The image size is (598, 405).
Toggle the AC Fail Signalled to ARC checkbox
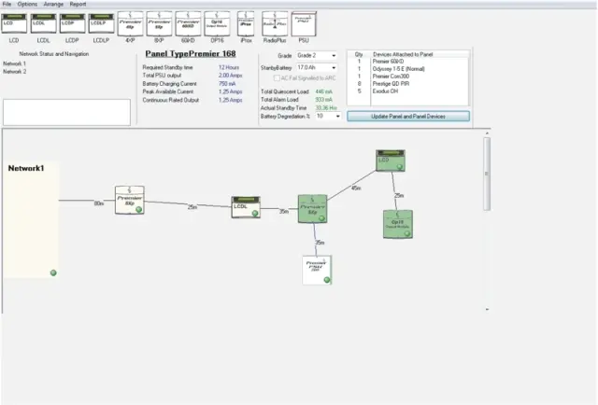pos(277,78)
